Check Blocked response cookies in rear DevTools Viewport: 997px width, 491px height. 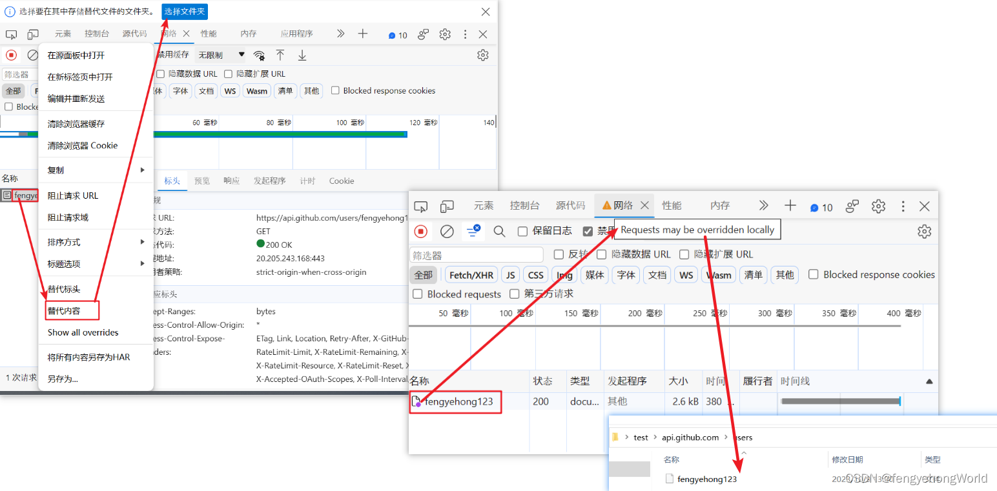[335, 90]
